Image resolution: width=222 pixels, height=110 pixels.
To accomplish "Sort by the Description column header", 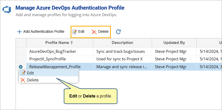I will [x=122, y=43].
